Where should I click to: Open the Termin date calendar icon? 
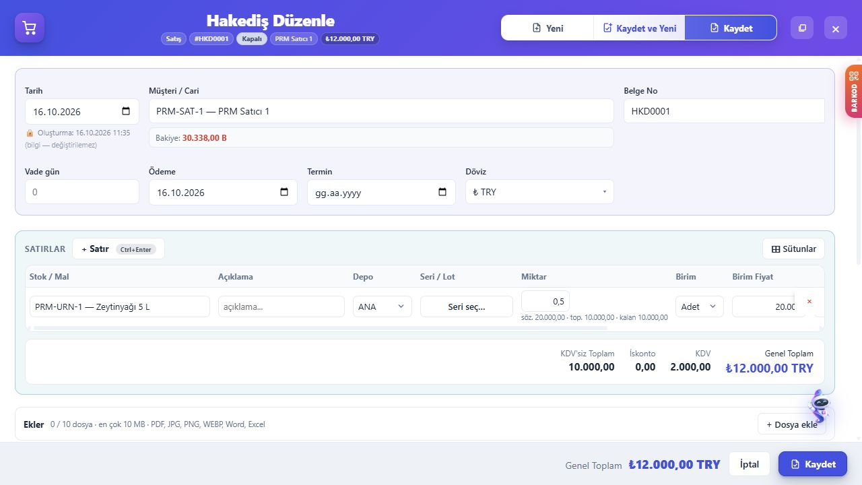[442, 192]
